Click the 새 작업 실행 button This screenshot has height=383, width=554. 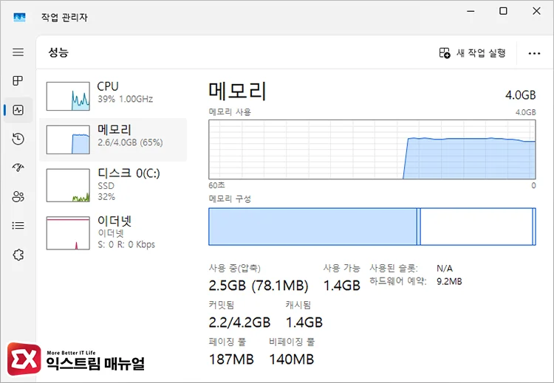(473, 53)
